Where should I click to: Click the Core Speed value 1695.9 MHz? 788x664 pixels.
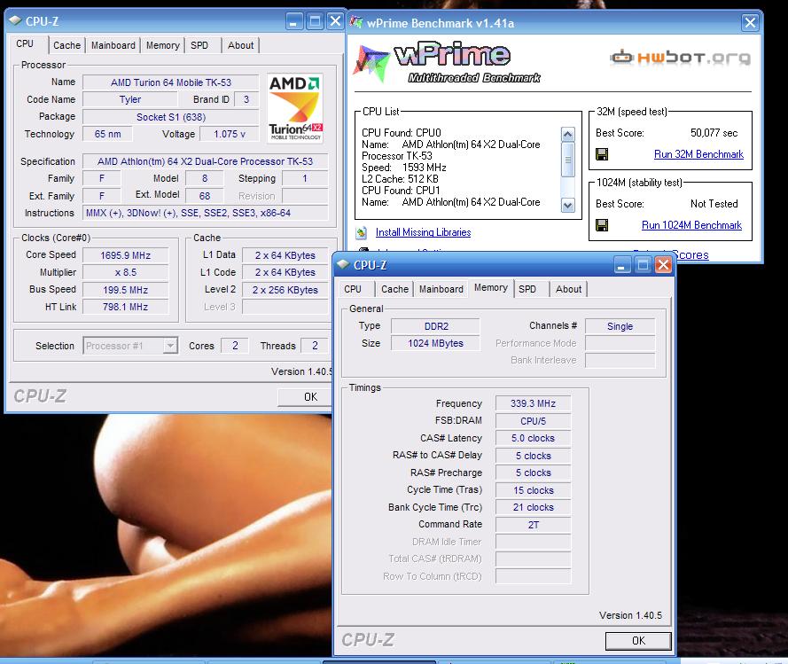pyautogui.click(x=126, y=255)
